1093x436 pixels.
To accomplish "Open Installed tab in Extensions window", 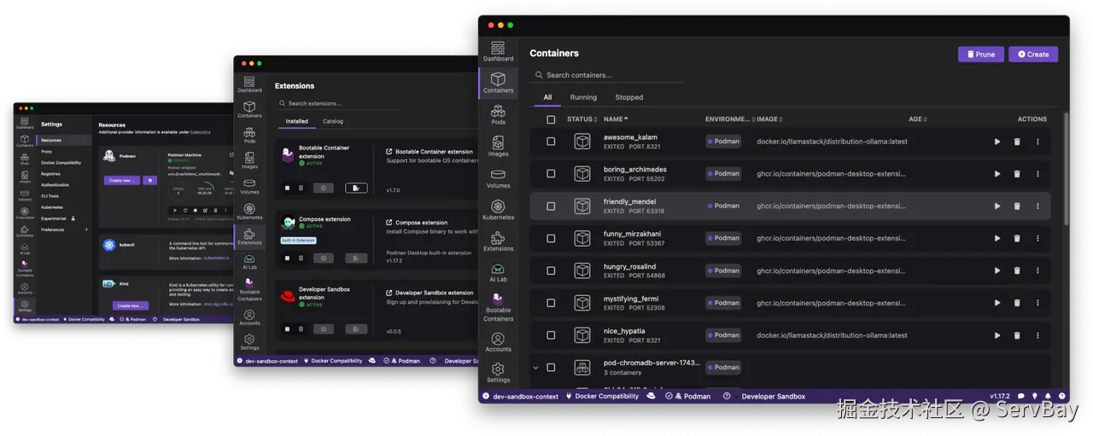I will pyautogui.click(x=296, y=121).
